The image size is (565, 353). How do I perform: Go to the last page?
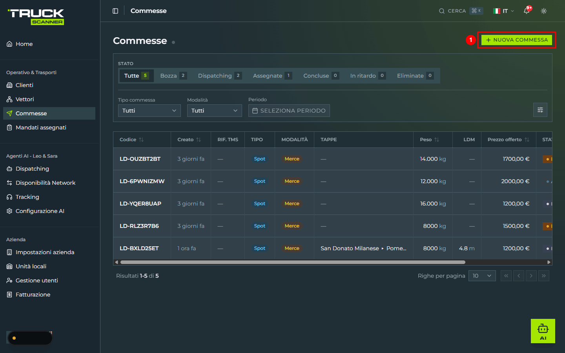544,276
